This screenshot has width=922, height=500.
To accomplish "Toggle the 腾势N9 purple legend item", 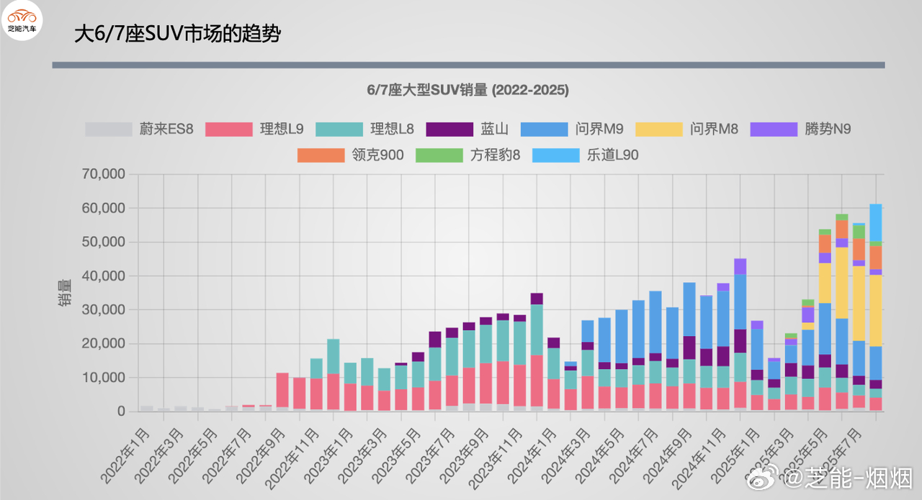I will pyautogui.click(x=774, y=129).
